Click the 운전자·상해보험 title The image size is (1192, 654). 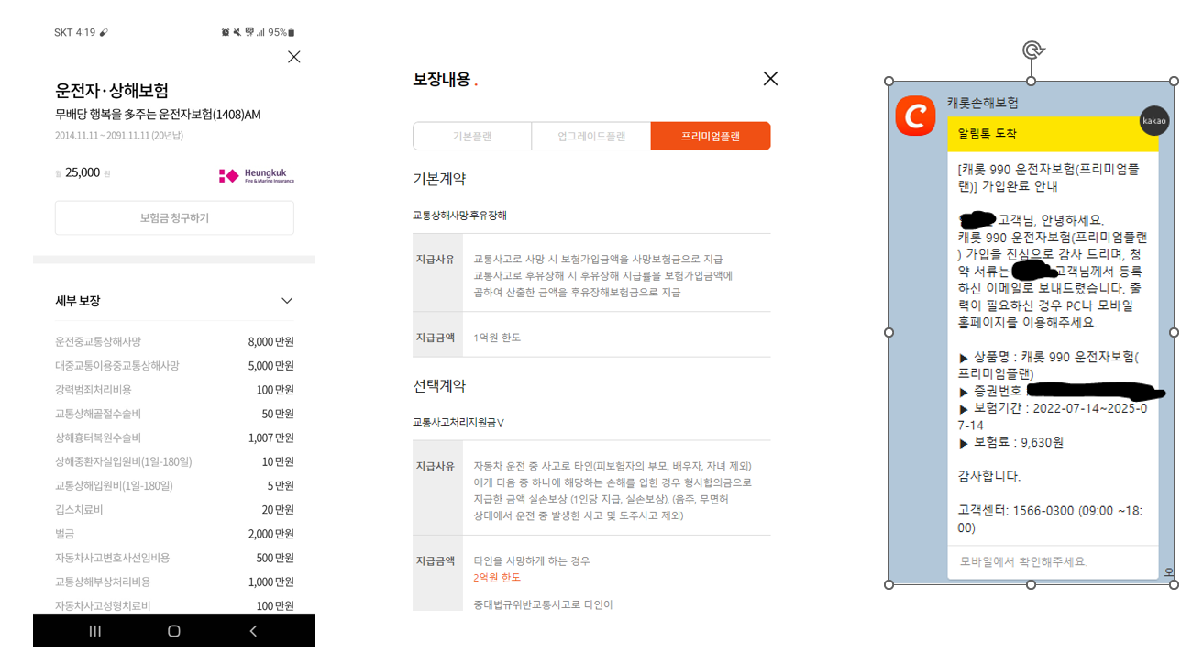coord(111,91)
